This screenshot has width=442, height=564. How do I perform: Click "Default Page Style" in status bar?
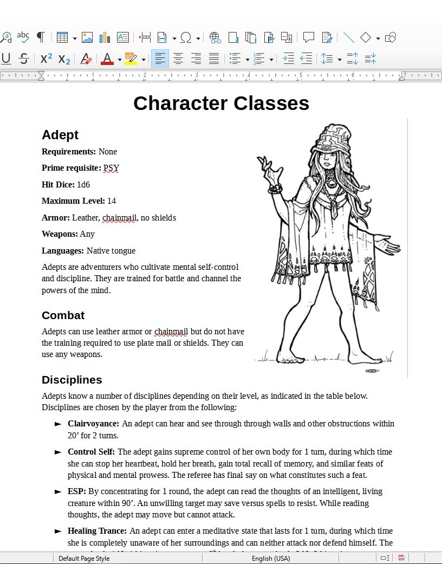pyautogui.click(x=84, y=558)
